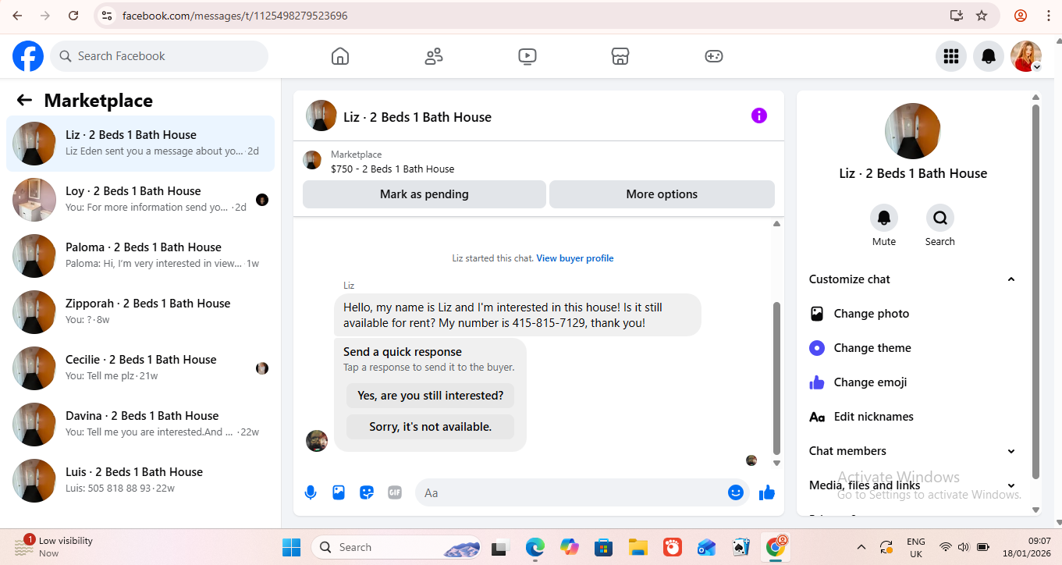Send 'Sorry, it's not available.' response
1062x565 pixels.
[x=431, y=427]
